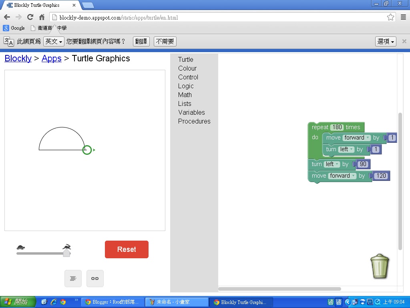Open the 英文 language dropdown
Viewport: 410px width, 308px height.
tap(54, 41)
